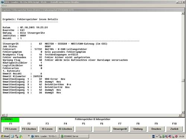Click the vertical scrollbar down arrow
This screenshot has width=186, height=139.
point(183,112)
